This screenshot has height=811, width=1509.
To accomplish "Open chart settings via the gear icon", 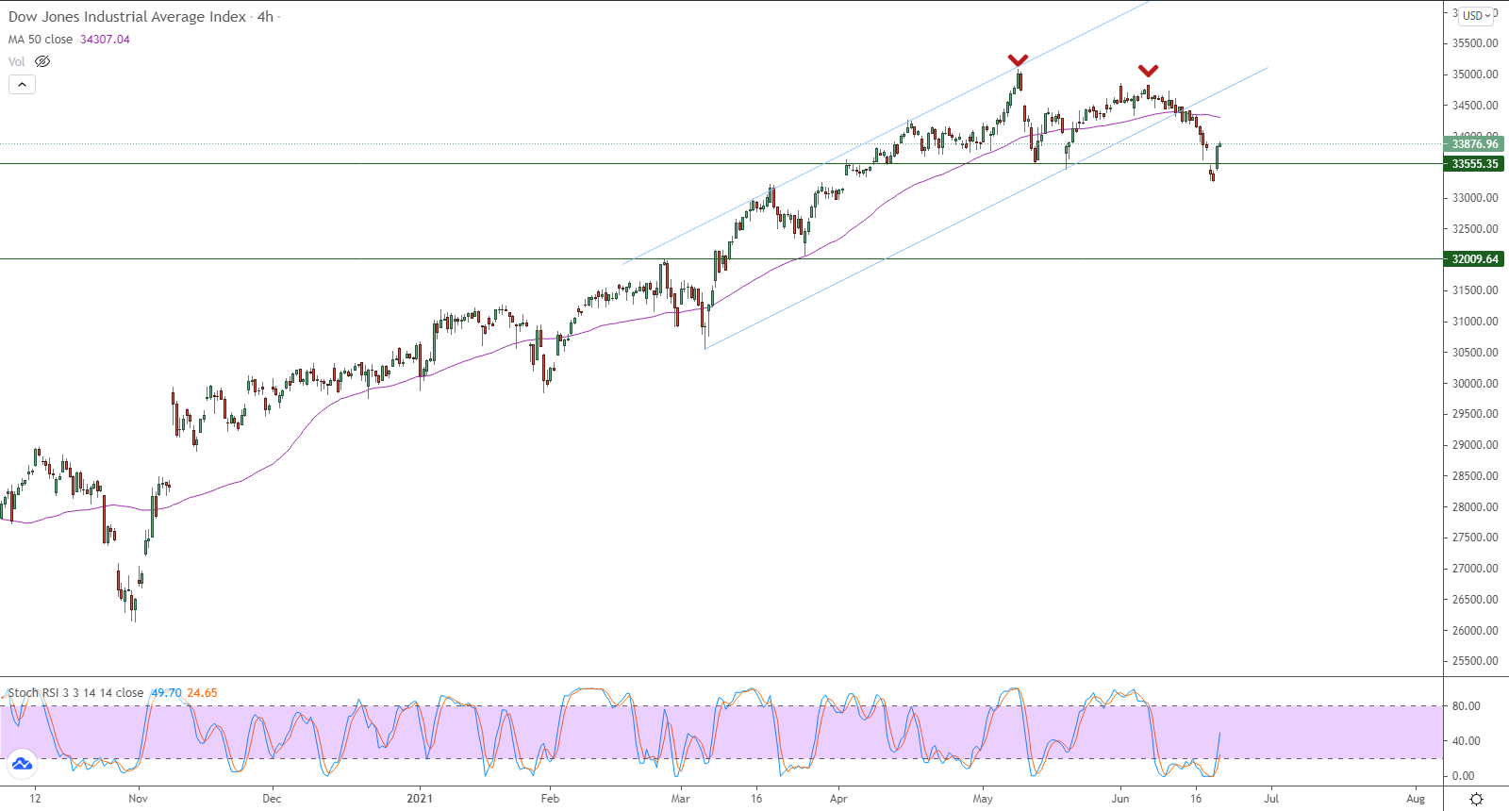I will (1476, 799).
